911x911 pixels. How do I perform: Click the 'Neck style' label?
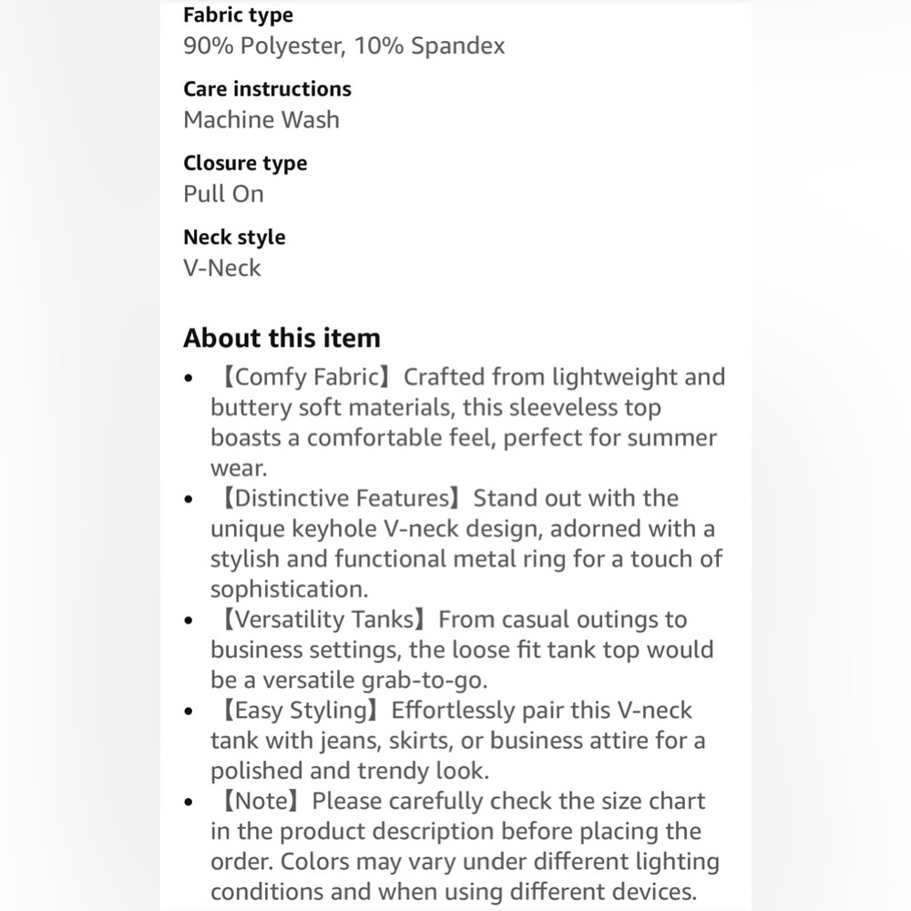234,237
